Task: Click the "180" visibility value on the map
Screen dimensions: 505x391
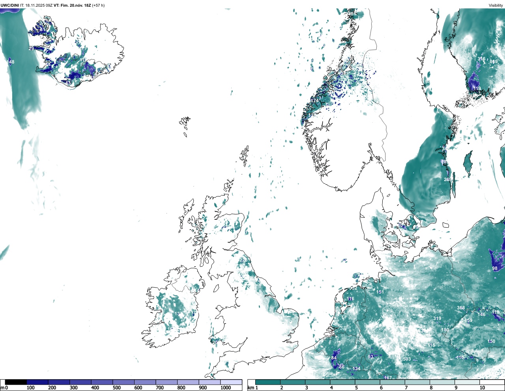Action: pyautogui.click(x=445, y=330)
